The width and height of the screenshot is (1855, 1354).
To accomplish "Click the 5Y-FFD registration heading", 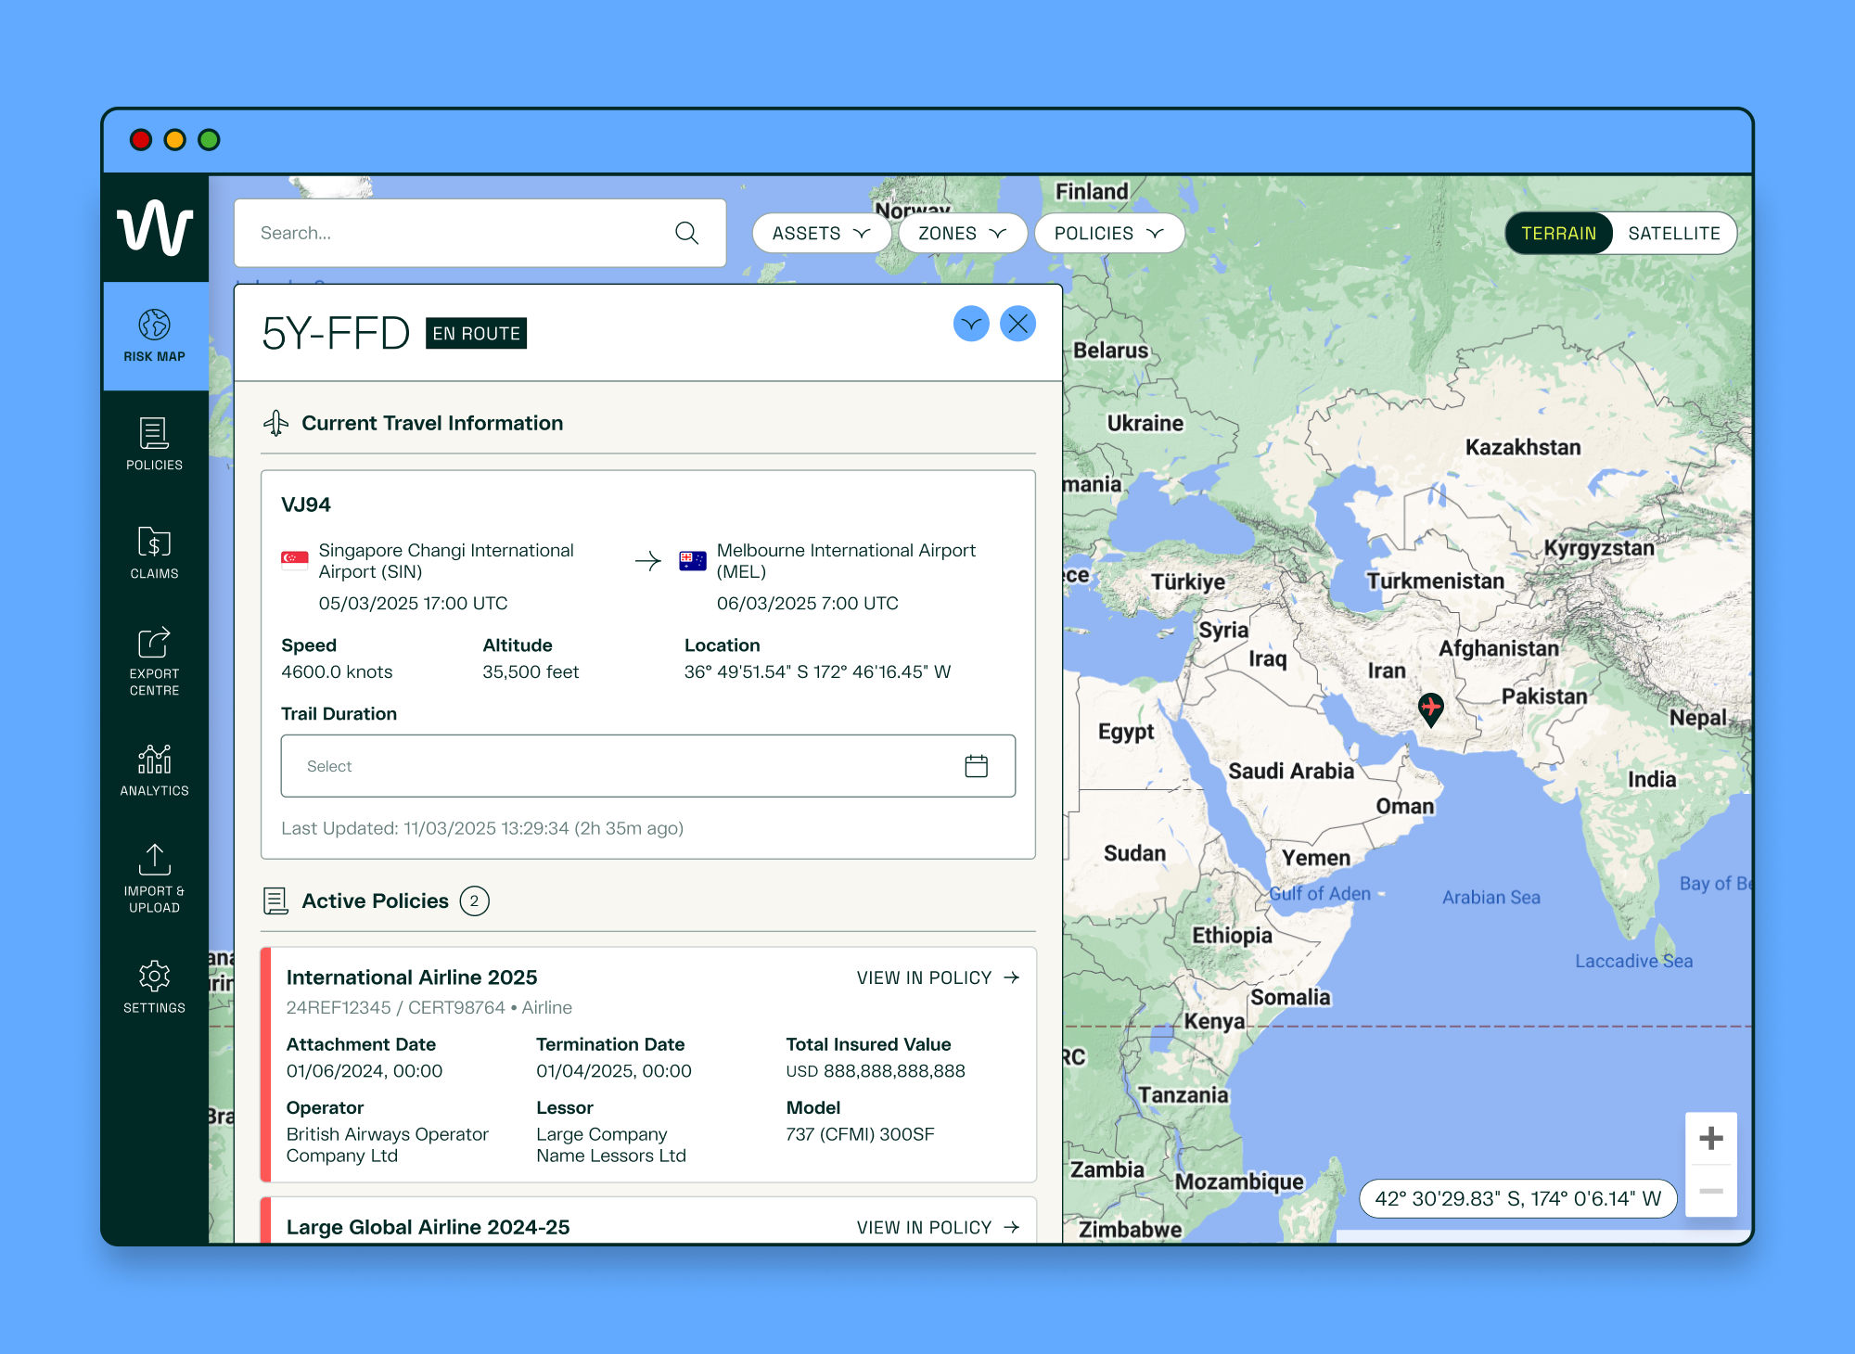I will (336, 334).
